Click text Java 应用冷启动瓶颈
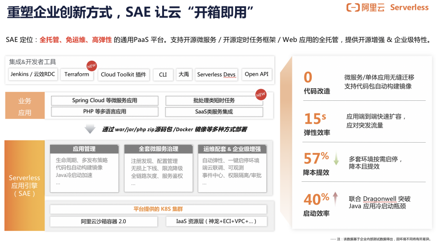The width and height of the screenshot is (436, 243). point(377,206)
